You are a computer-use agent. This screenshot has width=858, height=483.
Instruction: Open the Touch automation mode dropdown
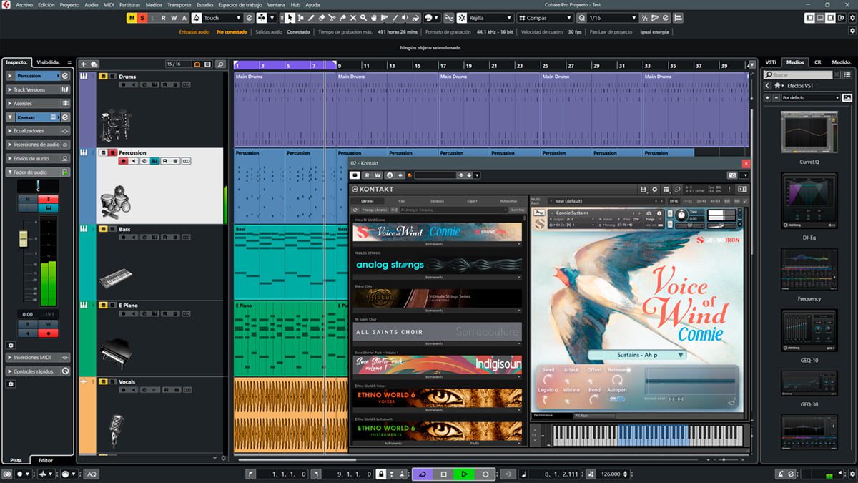click(x=222, y=18)
